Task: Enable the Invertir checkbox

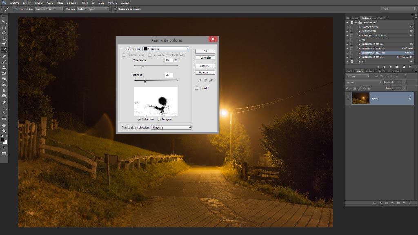Action: (197, 88)
